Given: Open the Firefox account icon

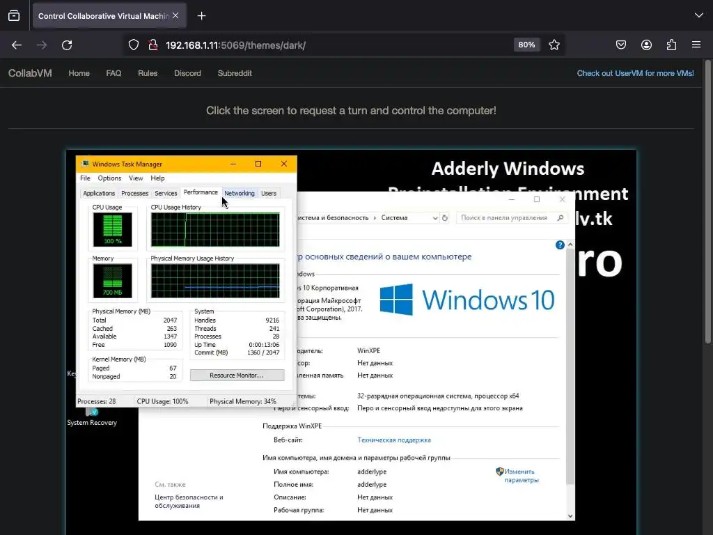Looking at the screenshot, I should [x=646, y=45].
